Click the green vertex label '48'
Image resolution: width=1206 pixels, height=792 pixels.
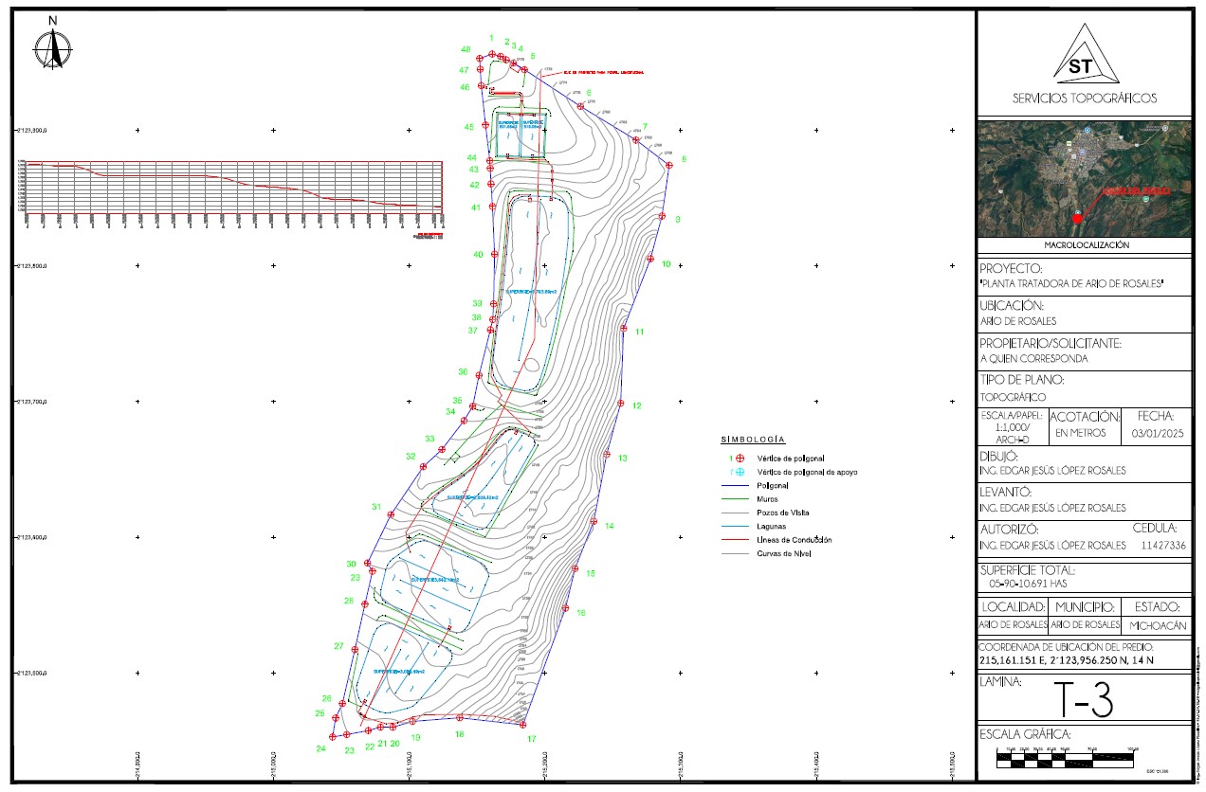466,49
